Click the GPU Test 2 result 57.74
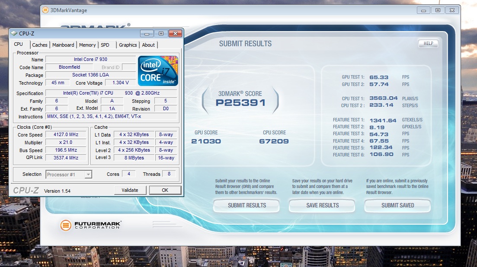 coord(379,84)
